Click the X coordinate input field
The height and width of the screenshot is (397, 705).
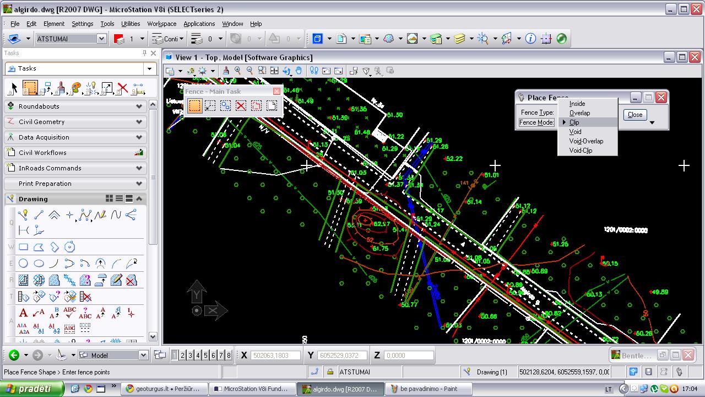point(276,356)
